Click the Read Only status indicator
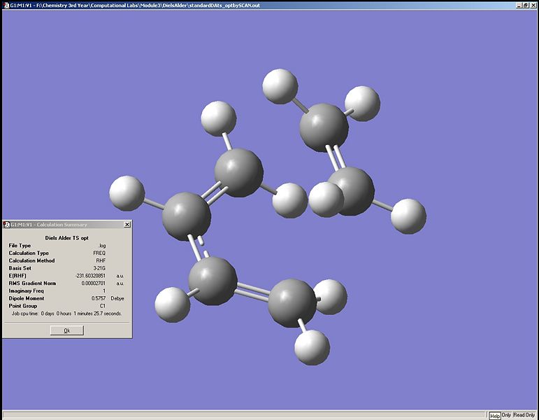This screenshot has width=539, height=420. point(524,415)
